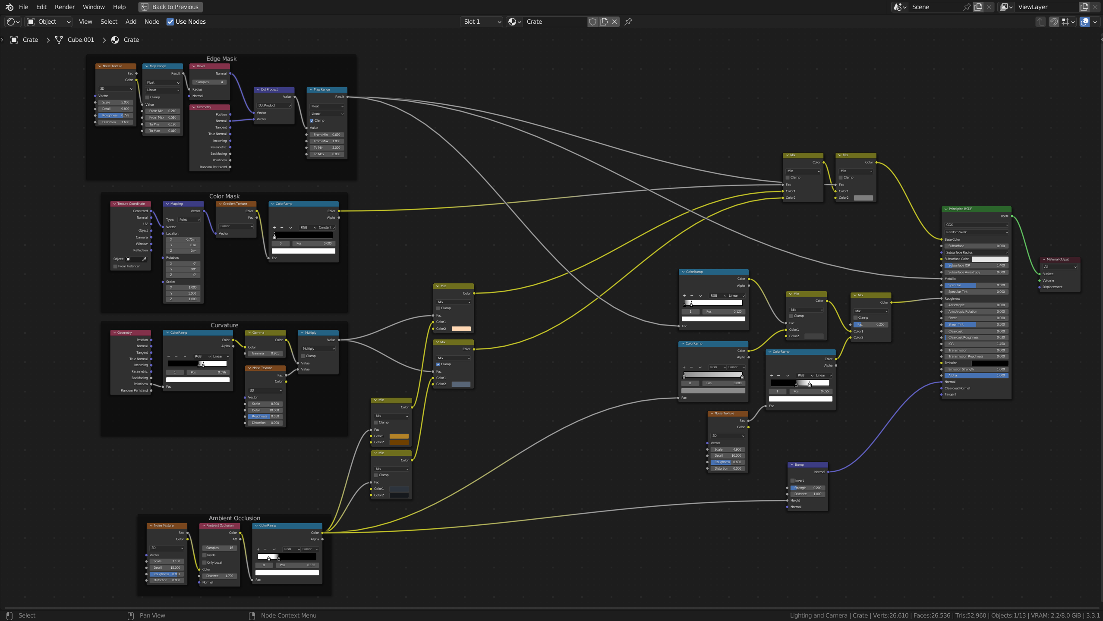Viewport: 1103px width, 621px height.
Task: Click the eyedropper on the Texture Coordinate Object field
Action: click(144, 259)
